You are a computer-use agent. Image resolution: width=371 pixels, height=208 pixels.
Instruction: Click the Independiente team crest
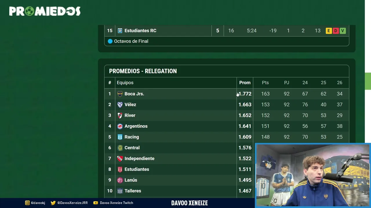pos(120,159)
